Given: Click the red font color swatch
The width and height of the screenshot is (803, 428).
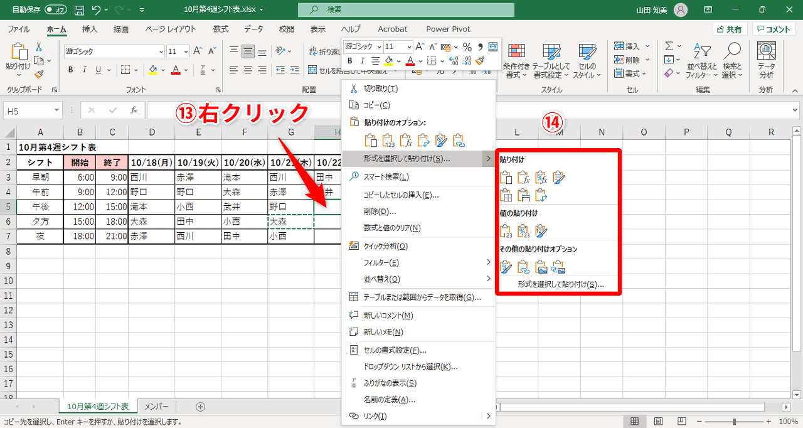Looking at the screenshot, I should tap(411, 65).
